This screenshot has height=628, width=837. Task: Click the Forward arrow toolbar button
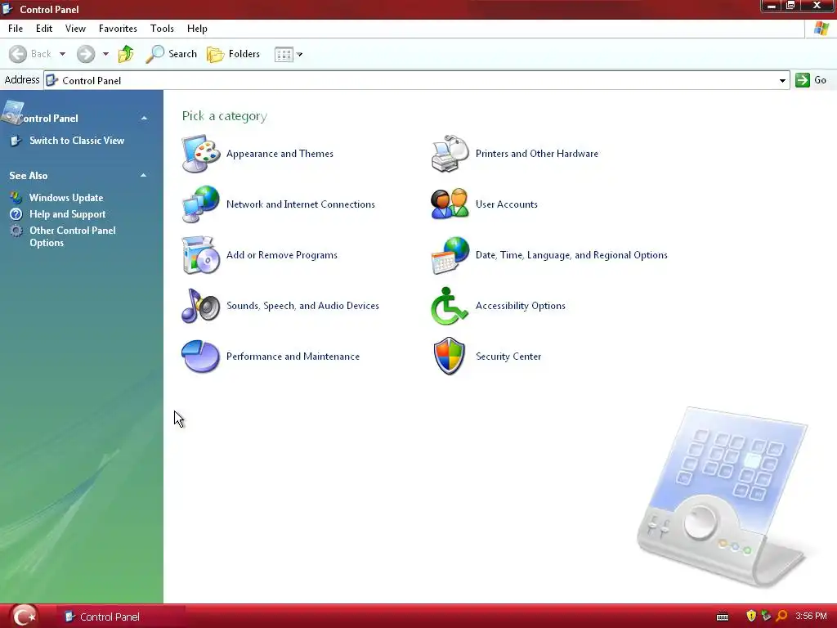tap(85, 54)
